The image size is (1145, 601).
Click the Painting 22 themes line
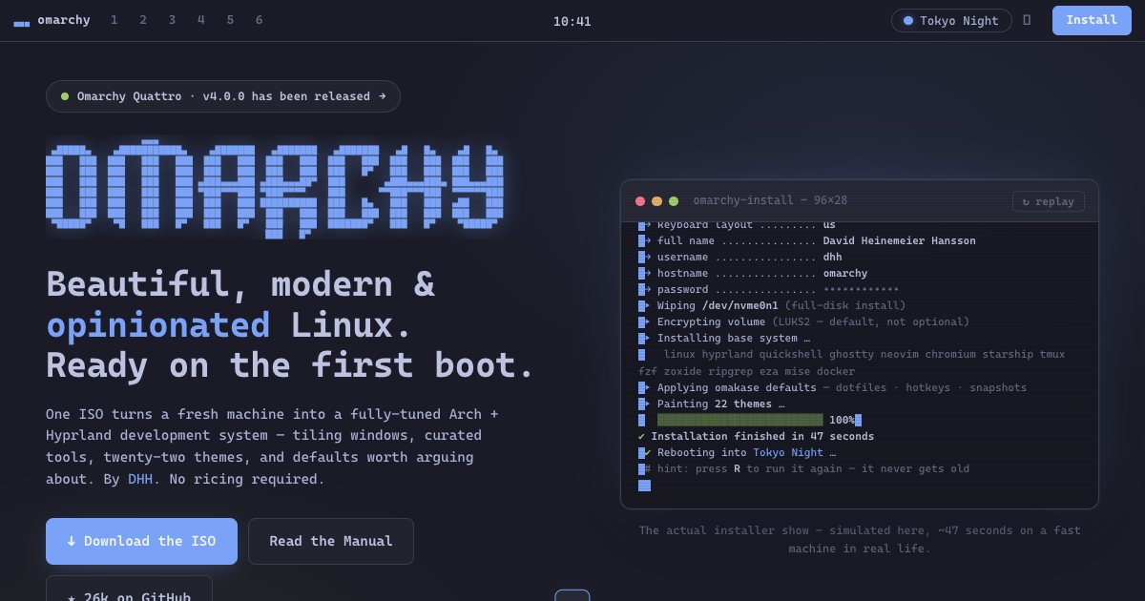point(712,404)
